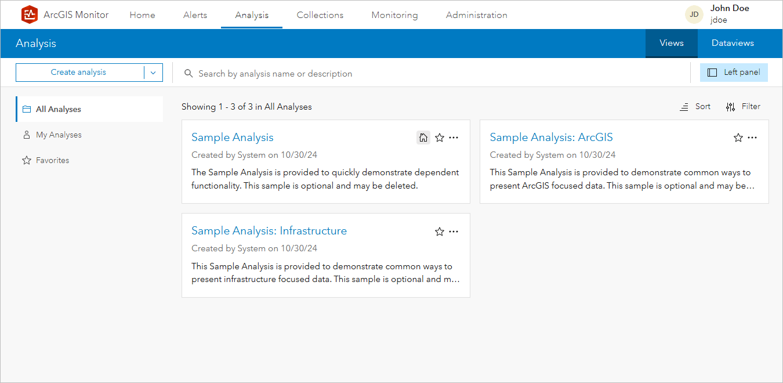
Task: Click the JD user avatar
Action: coord(694,14)
